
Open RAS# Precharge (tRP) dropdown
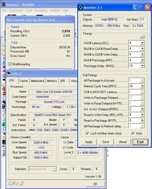coord(142,60)
